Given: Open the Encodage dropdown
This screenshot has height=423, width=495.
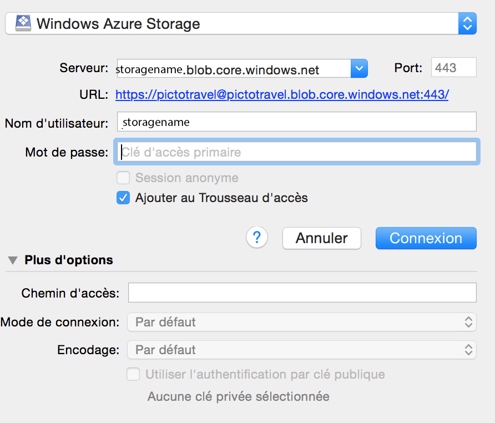Looking at the screenshot, I should [x=301, y=350].
